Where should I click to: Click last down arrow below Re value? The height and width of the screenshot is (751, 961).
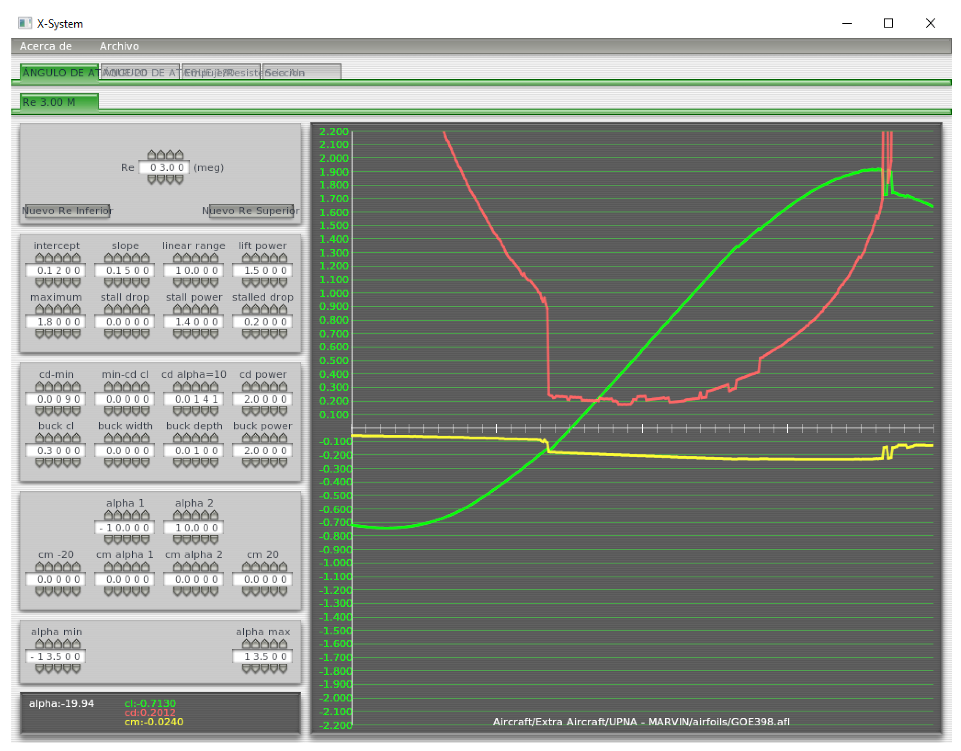(179, 179)
